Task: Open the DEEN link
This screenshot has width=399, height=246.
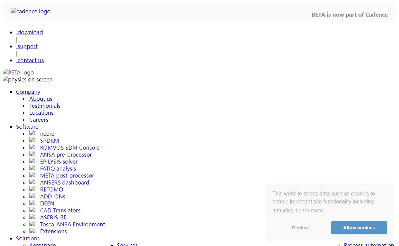Action: [x=42, y=203]
